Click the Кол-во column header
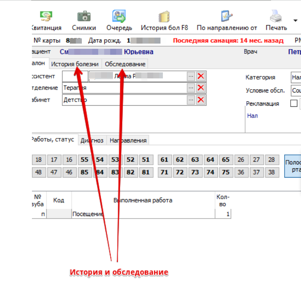The width and height of the screenshot is (301, 300). tap(223, 200)
